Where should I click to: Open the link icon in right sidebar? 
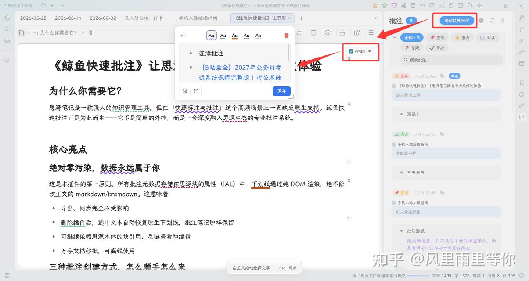[x=522, y=52]
